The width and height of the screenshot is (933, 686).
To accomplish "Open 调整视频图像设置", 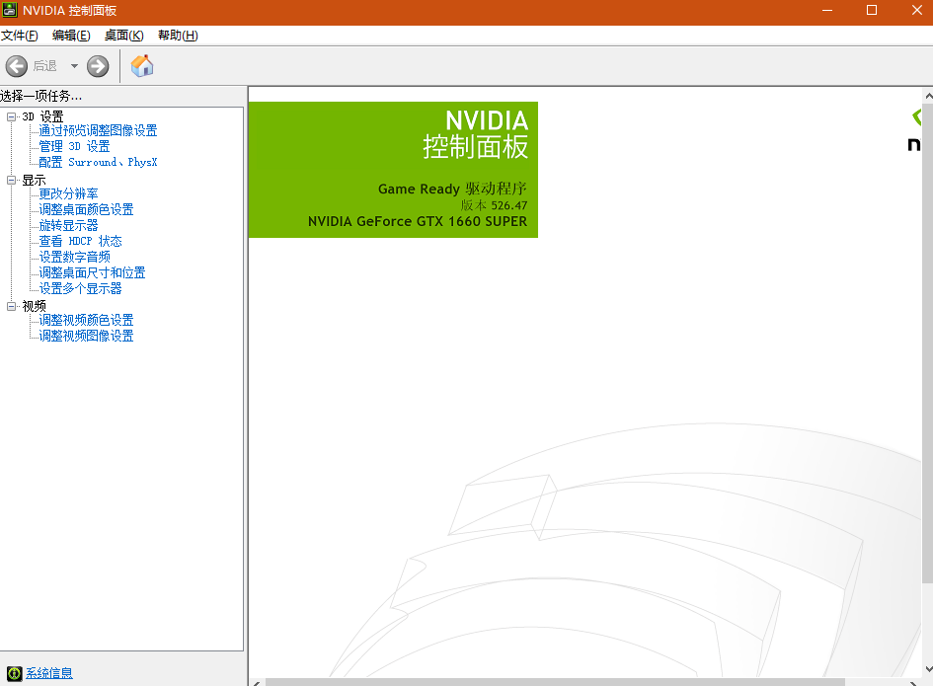I will (86, 336).
